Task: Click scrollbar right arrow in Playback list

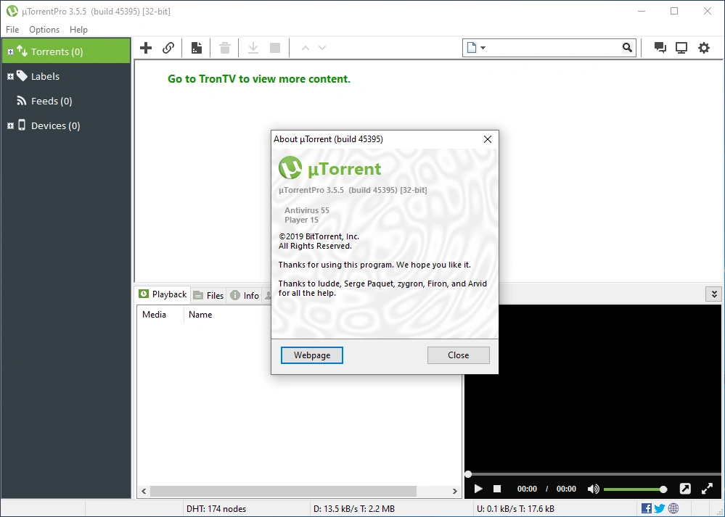Action: [455, 491]
